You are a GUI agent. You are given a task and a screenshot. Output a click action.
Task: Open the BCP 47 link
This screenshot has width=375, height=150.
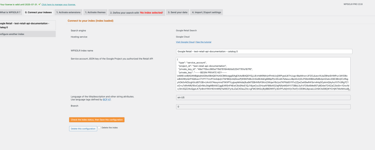pos(107,100)
